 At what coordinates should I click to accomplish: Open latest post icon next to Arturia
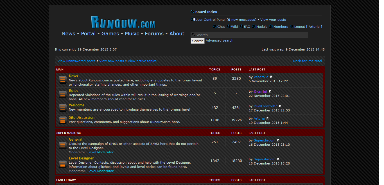267,118
